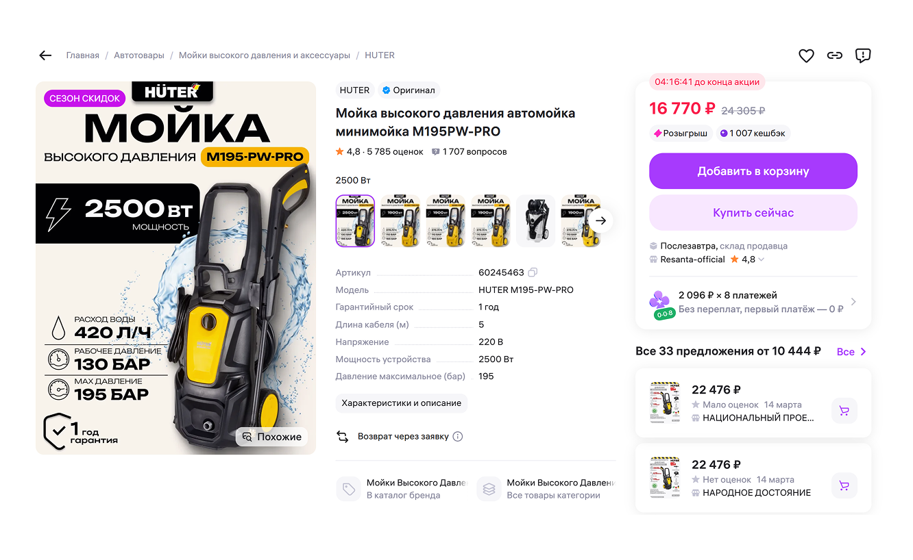The width and height of the screenshot is (913, 560).
Task: Expand Resanta-official seller rating chevron
Action: [x=761, y=259]
